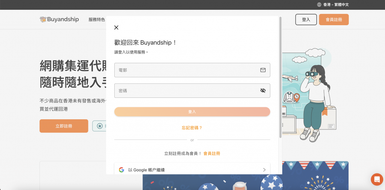Toggle password visibility eye icon

tap(263, 91)
